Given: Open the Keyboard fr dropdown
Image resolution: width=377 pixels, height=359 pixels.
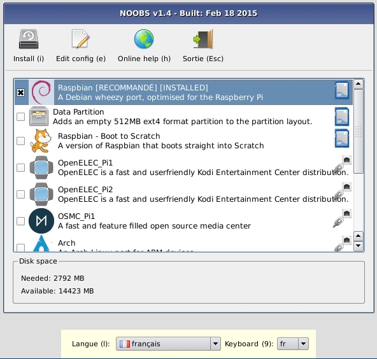Looking at the screenshot, I should [292, 344].
